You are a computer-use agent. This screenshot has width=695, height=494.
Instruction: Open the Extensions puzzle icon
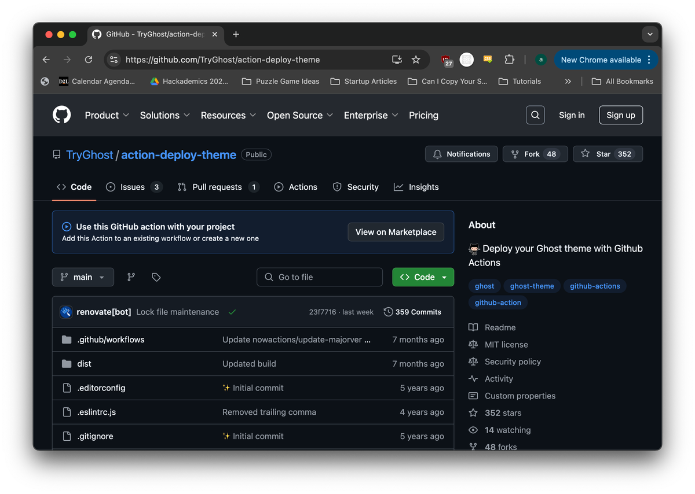pyautogui.click(x=509, y=60)
